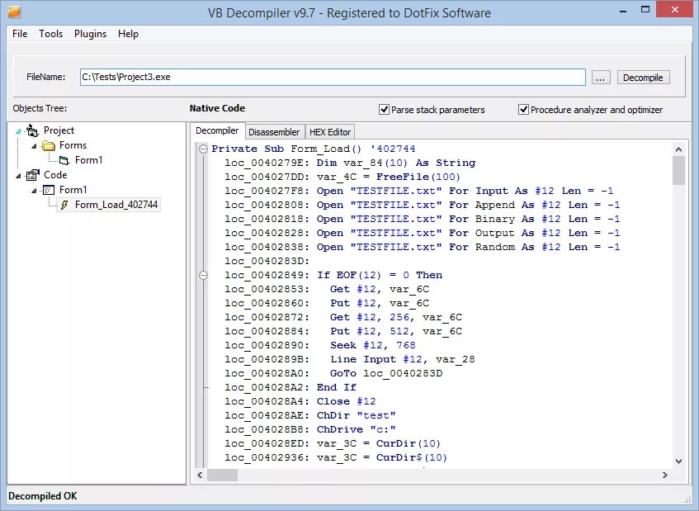Collapse the Private Sub Form_Load code block

pos(203,149)
